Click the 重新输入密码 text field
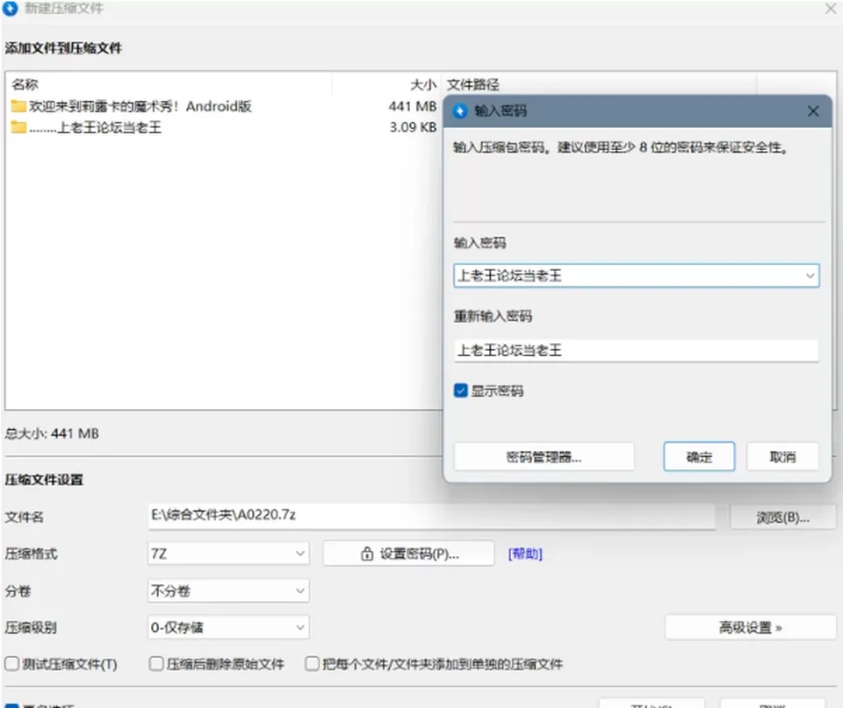843x708 pixels. 636,350
